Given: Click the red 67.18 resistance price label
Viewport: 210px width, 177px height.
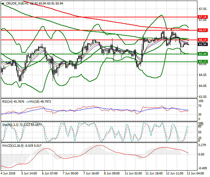Looking at the screenshot, I should 203,17.
